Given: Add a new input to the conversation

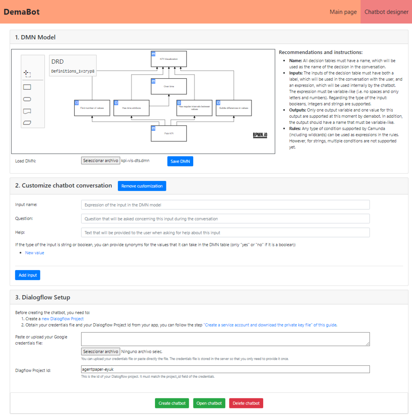Looking at the screenshot, I should [28, 275].
